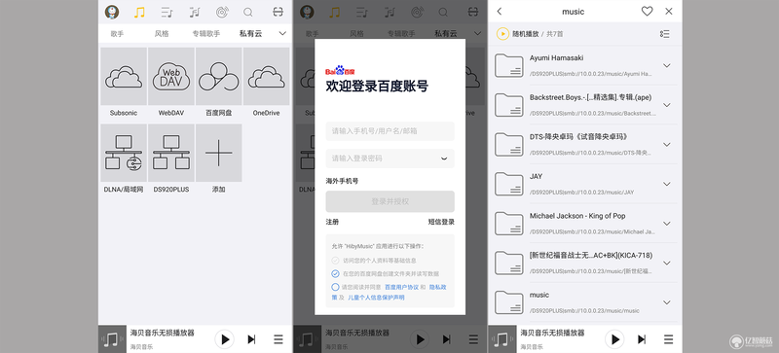Close the music folder screen with X

[669, 12]
